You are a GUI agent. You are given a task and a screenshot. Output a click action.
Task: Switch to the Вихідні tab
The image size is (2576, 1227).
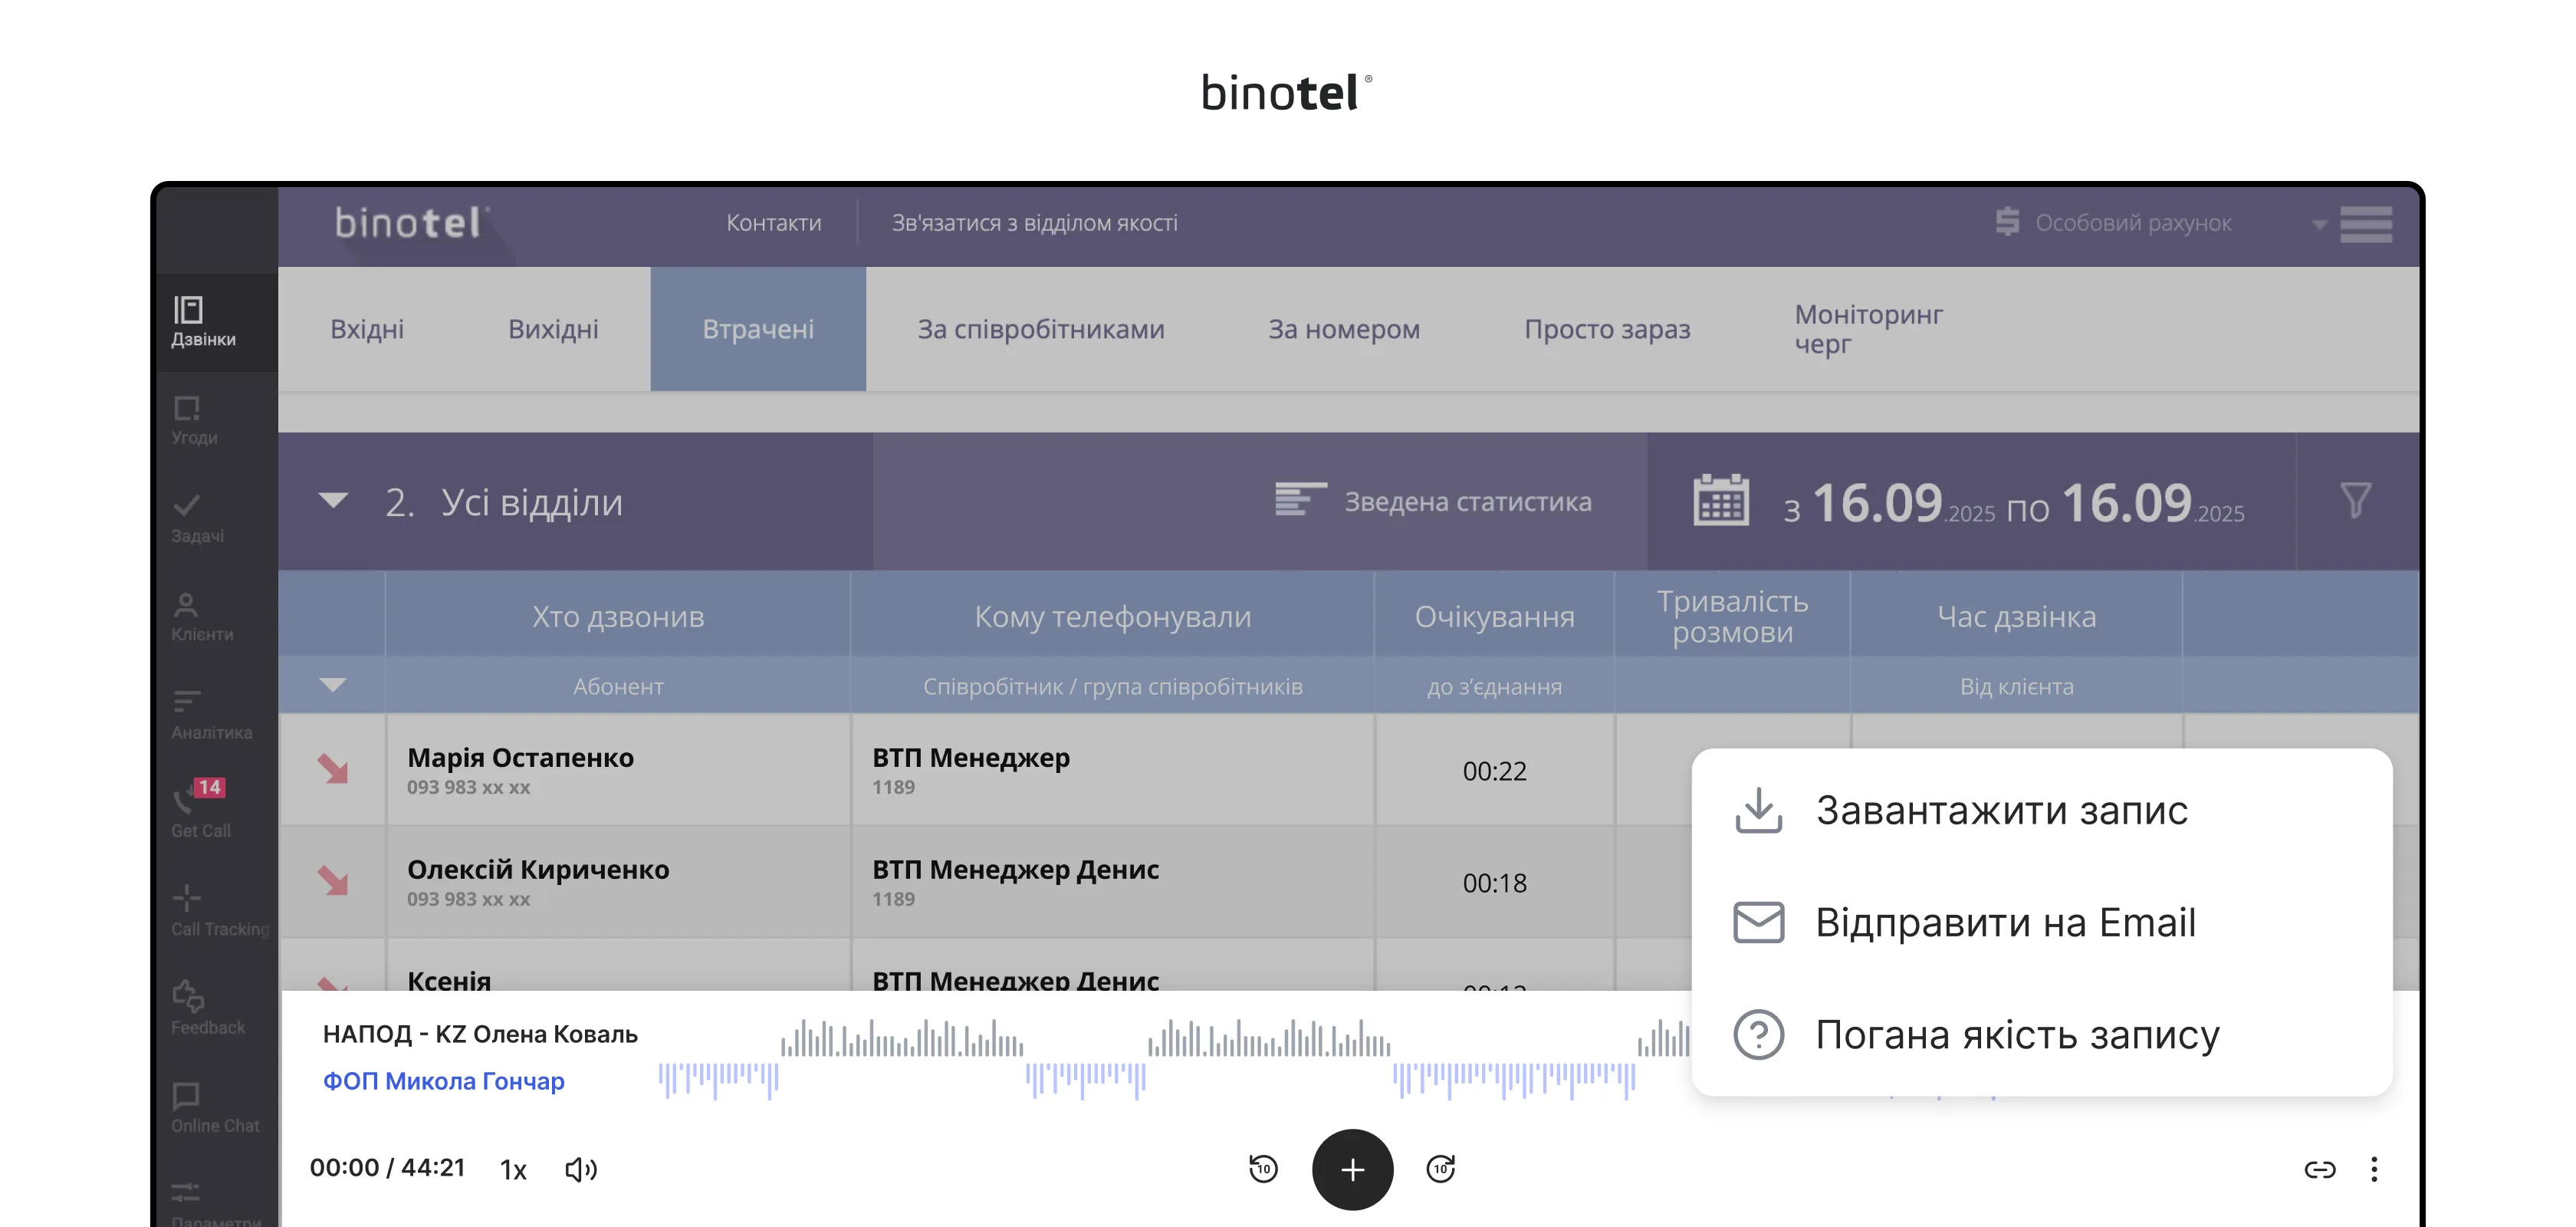pyautogui.click(x=553, y=329)
